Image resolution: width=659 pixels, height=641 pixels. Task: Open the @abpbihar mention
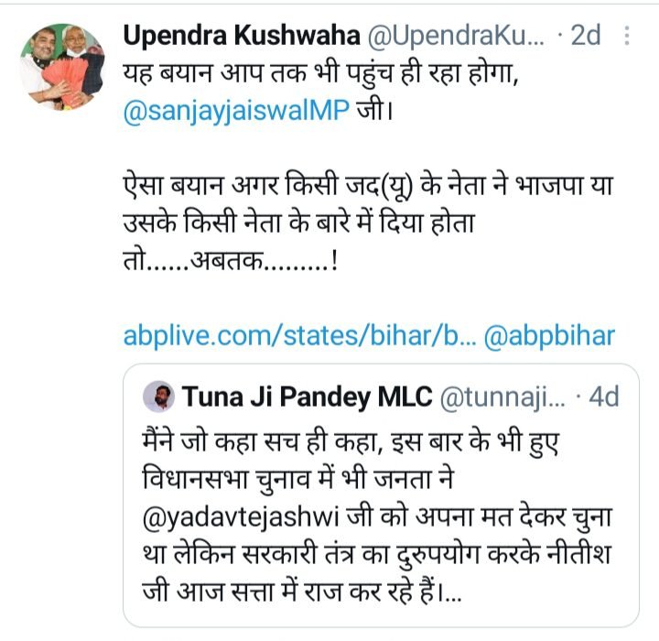pos(548,336)
